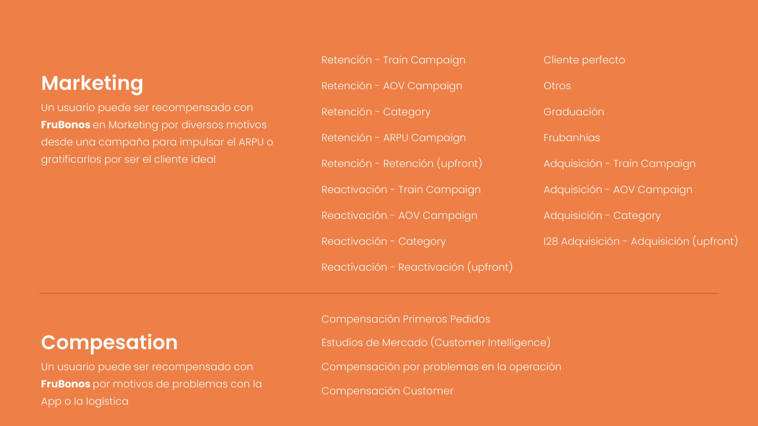Choose Adquisición - Train Campaign
This screenshot has width=758, height=426.
[x=619, y=164]
